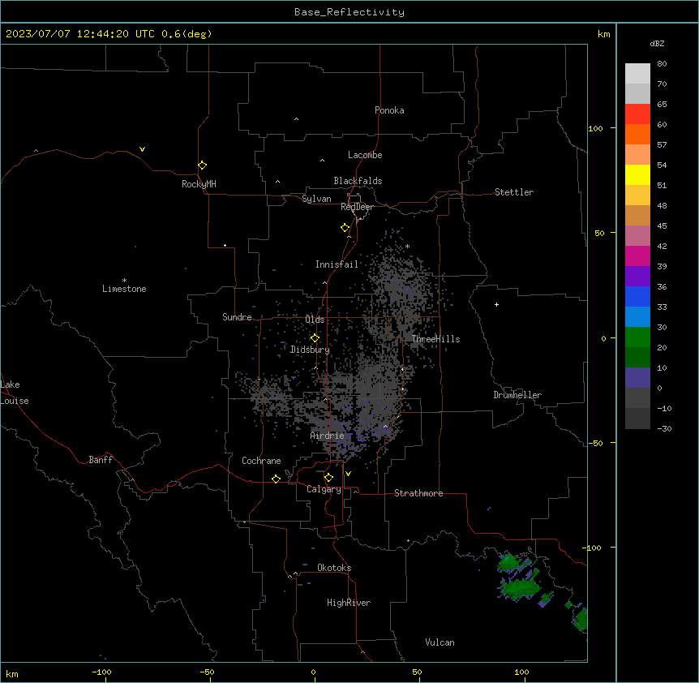
Task: Click the asterisk marker above Limestone
Action: click(x=124, y=281)
